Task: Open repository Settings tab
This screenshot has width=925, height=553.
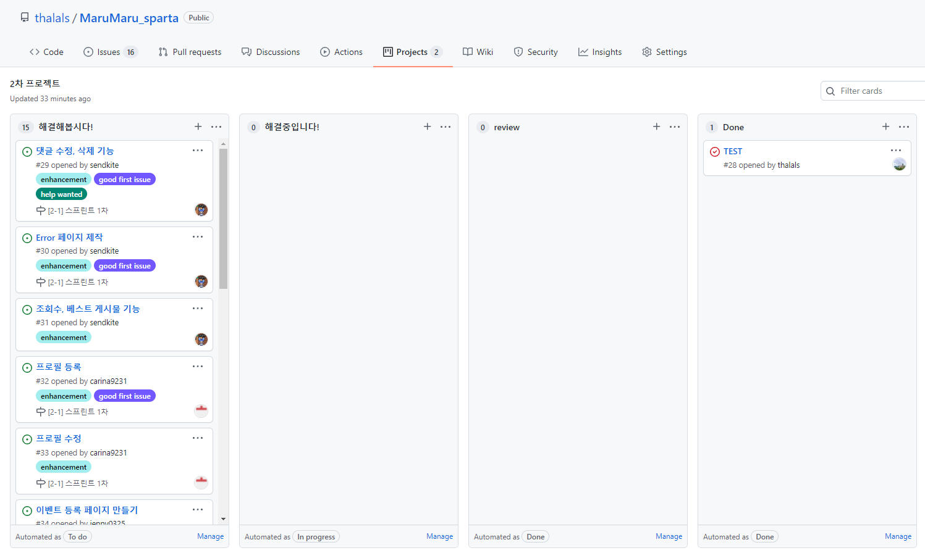Action: (664, 52)
